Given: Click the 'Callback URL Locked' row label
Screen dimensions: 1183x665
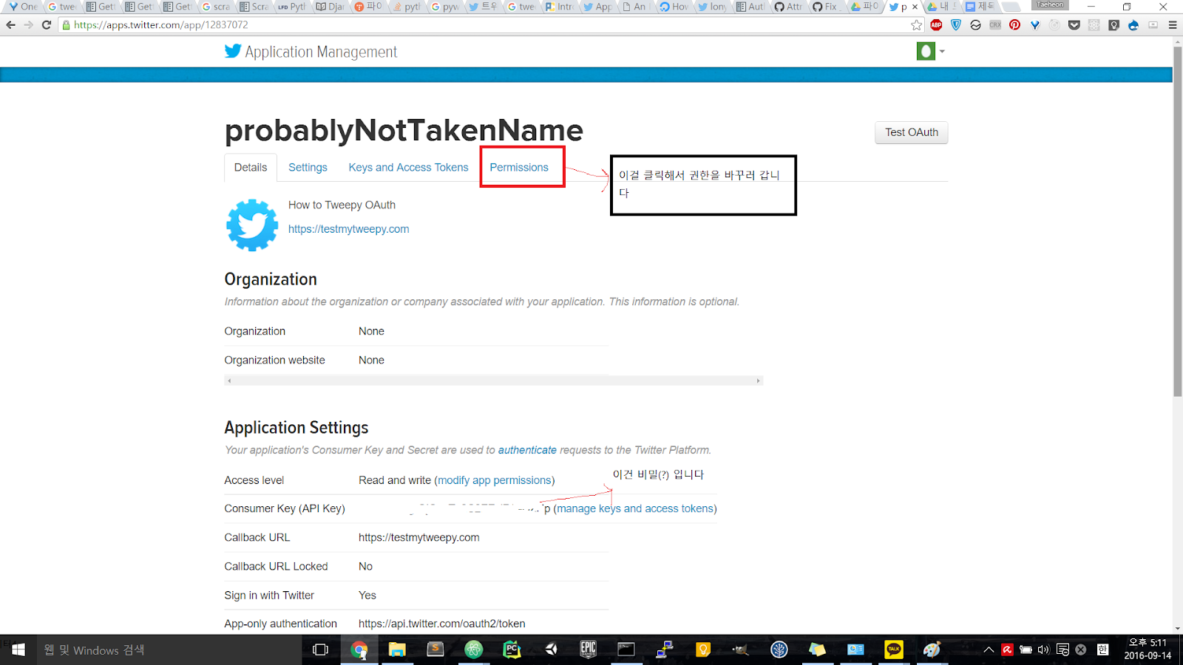Looking at the screenshot, I should [276, 566].
